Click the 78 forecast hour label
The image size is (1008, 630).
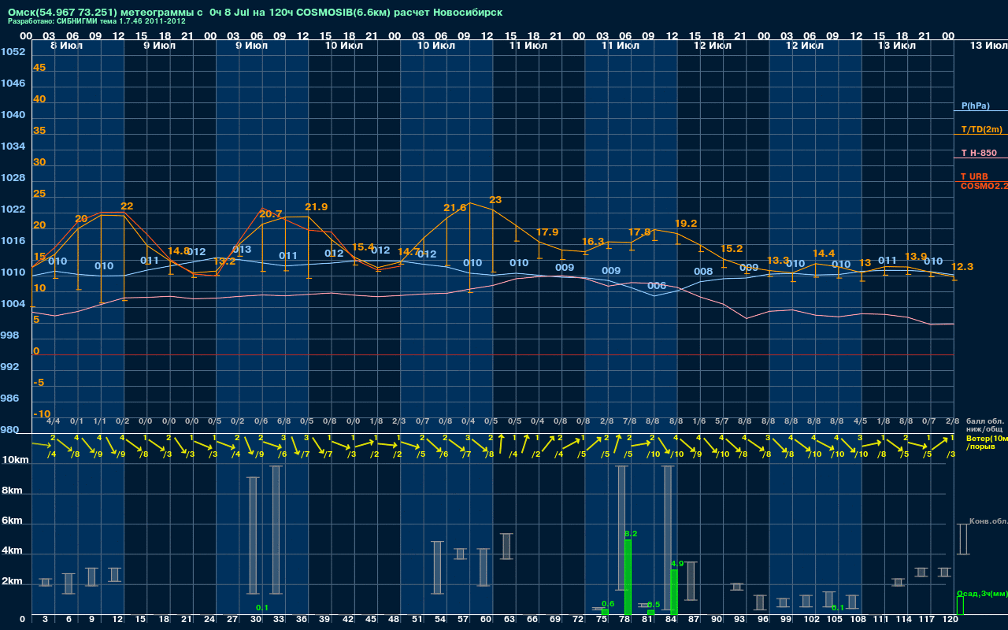point(625,620)
